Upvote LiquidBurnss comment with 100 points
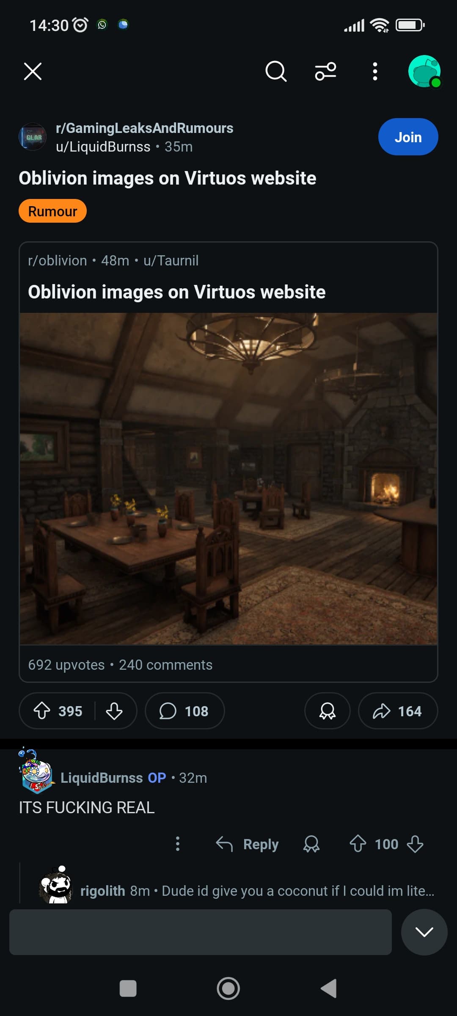Screen dimensions: 457x1016 point(358,844)
